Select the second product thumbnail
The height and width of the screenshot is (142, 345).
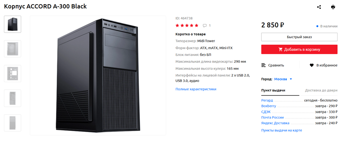point(12,49)
